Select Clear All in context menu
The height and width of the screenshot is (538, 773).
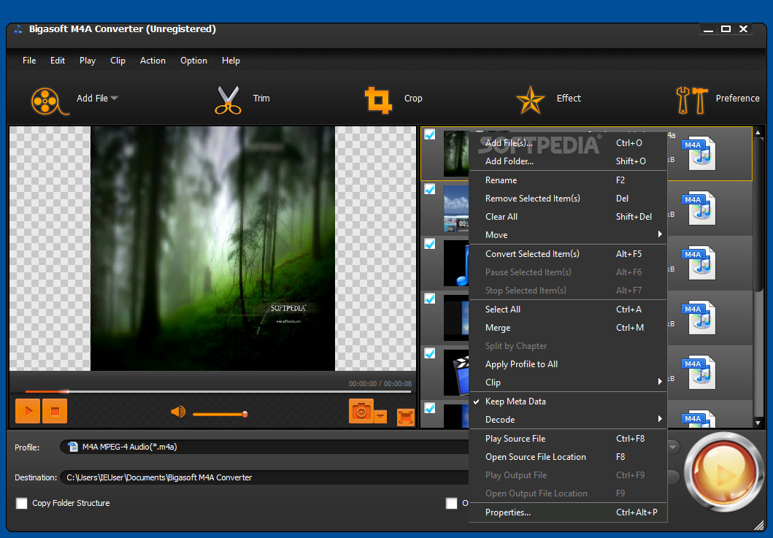point(568,217)
